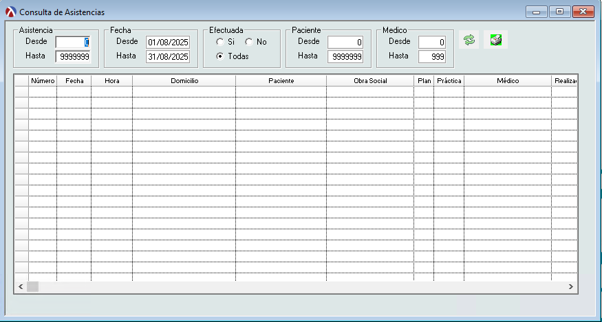The height and width of the screenshot is (322, 602).
Task: Click the horizontal scrollbar left arrow
Action: [21, 286]
